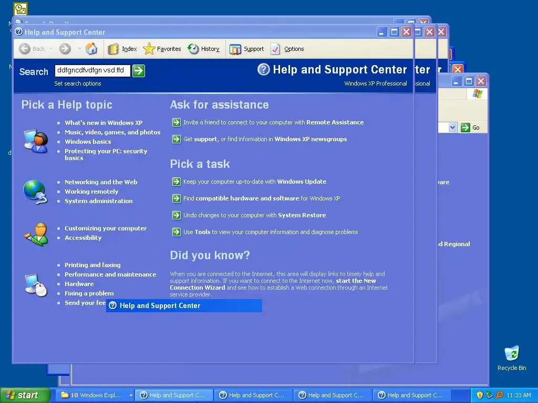
Task: Open 'Printing and faxing' topic
Action: (92, 265)
